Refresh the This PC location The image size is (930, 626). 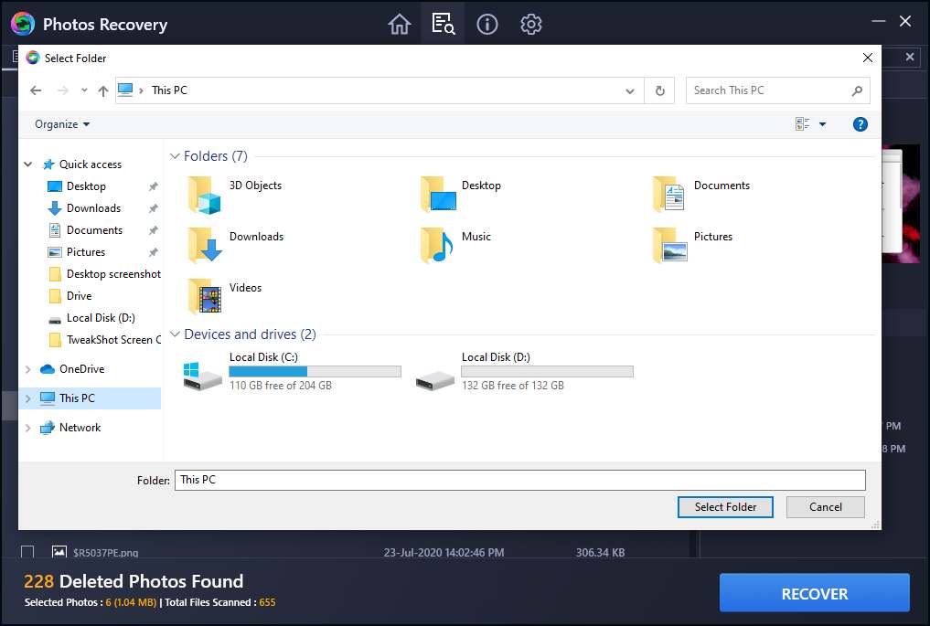pyautogui.click(x=659, y=90)
